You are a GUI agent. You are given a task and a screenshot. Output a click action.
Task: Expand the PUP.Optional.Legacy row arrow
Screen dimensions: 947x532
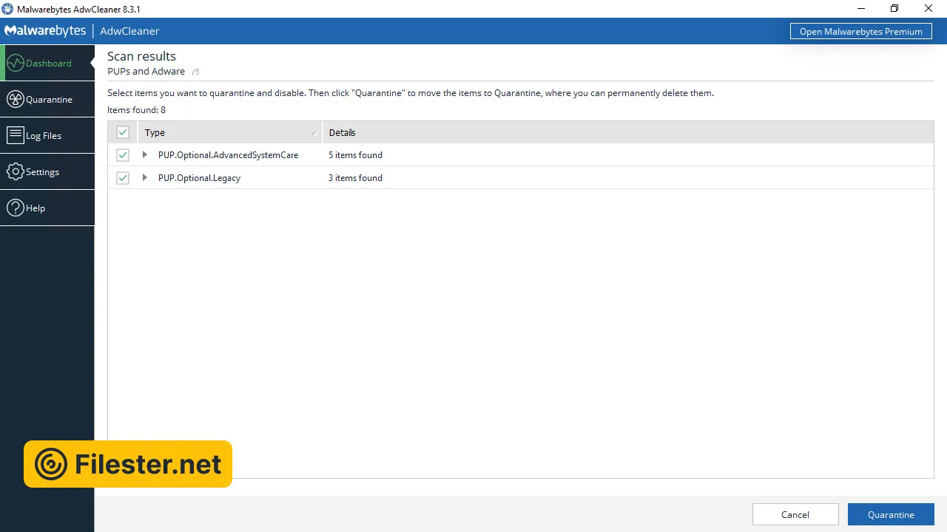[145, 178]
